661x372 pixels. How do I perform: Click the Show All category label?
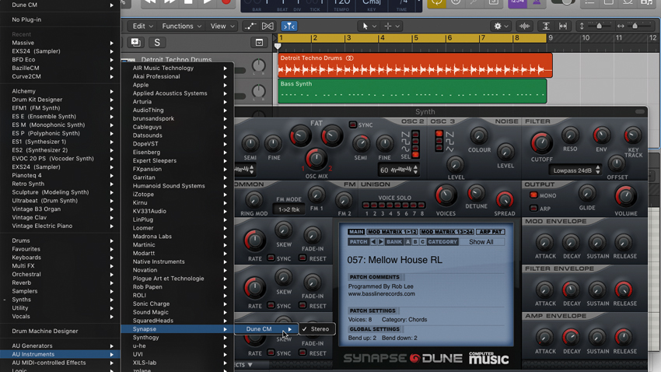pyautogui.click(x=481, y=242)
